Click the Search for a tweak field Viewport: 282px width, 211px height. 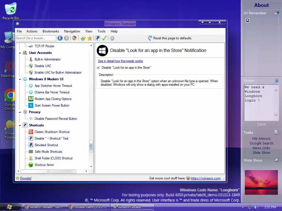point(36,38)
